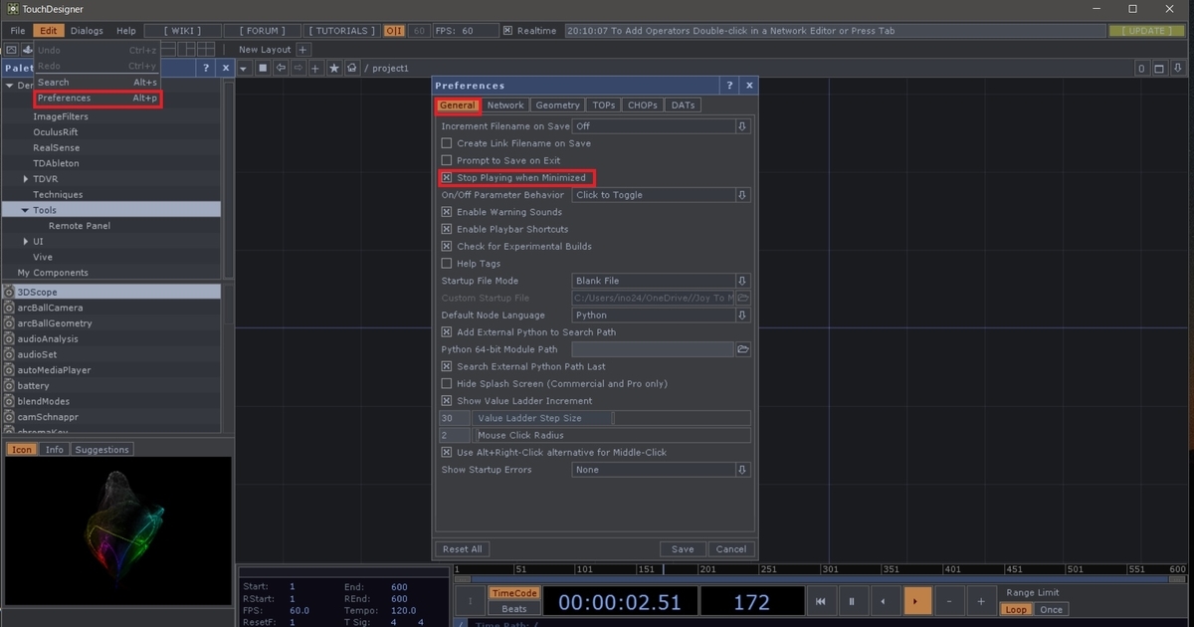Viewport: 1194px width, 627px height.
Task: Click the plus icon in the network path bar
Action: tap(315, 68)
